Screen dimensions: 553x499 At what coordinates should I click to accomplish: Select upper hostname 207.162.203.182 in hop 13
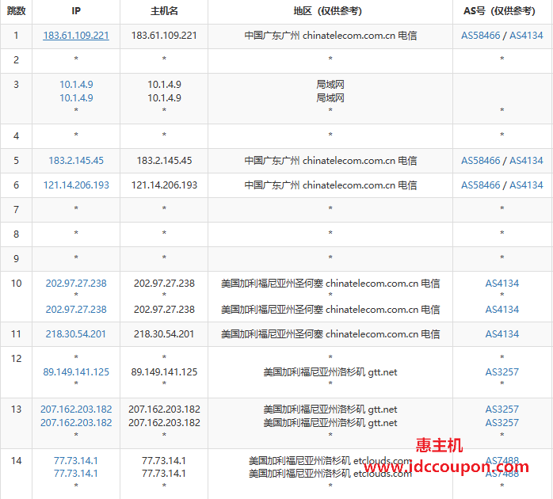[x=164, y=409]
